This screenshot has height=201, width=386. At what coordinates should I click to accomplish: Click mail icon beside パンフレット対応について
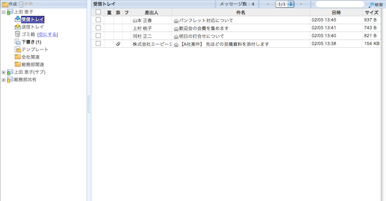[176, 21]
